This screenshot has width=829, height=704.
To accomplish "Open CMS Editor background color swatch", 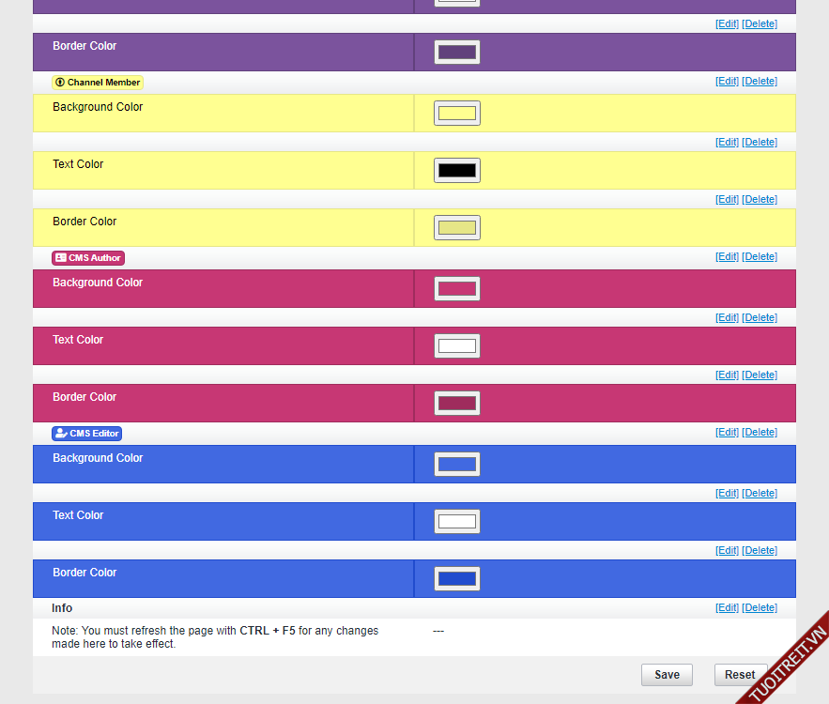I will pos(457,465).
